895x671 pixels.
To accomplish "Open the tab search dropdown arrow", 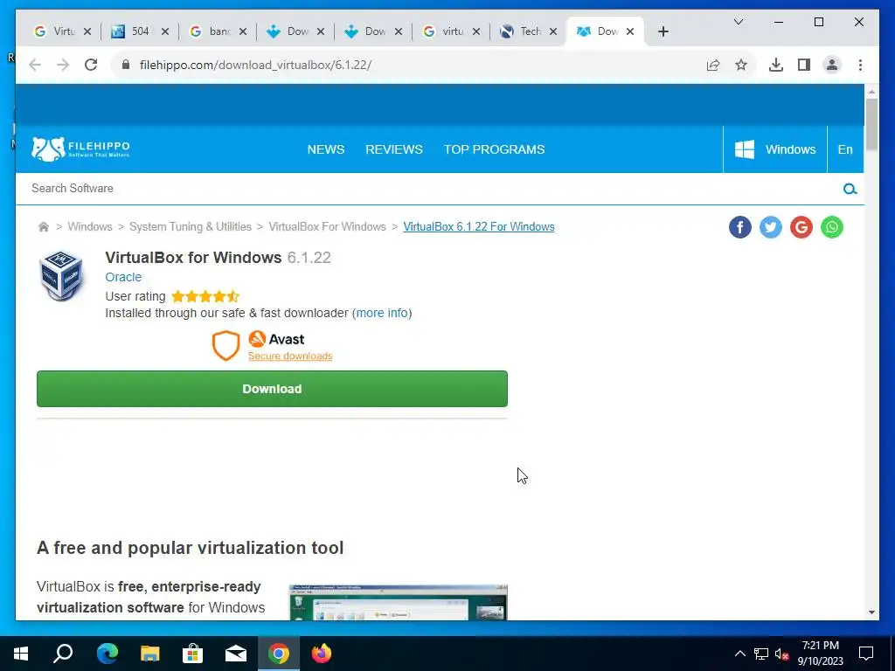I will (x=738, y=22).
